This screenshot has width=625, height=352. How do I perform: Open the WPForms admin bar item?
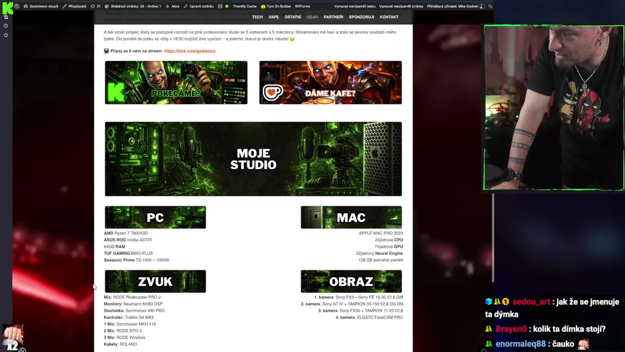pyautogui.click(x=303, y=6)
